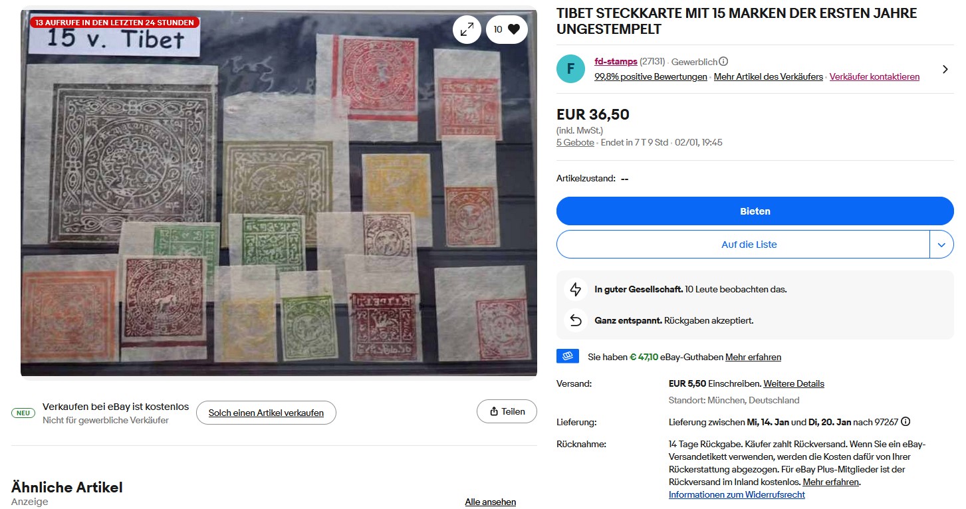Share the listing via Teilen
Screen dimensions: 966x509
point(507,412)
